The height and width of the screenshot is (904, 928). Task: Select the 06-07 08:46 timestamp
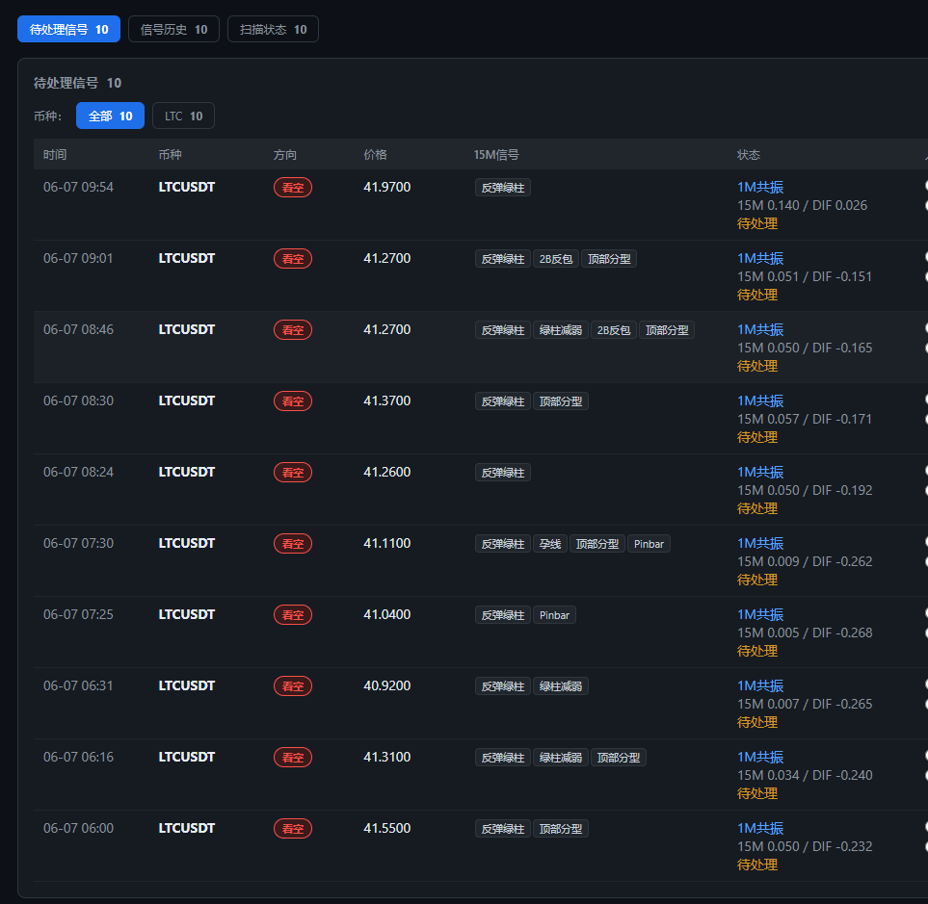point(78,330)
